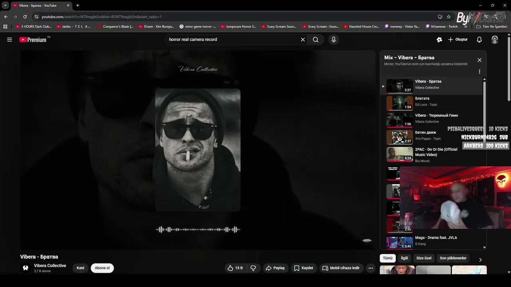This screenshot has height=287, width=511.
Task: Open Vibera Collective channel avatar
Action: tap(26, 268)
